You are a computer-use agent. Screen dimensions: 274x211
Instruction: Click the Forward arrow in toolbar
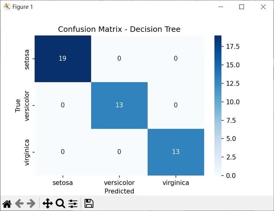coord(31,203)
